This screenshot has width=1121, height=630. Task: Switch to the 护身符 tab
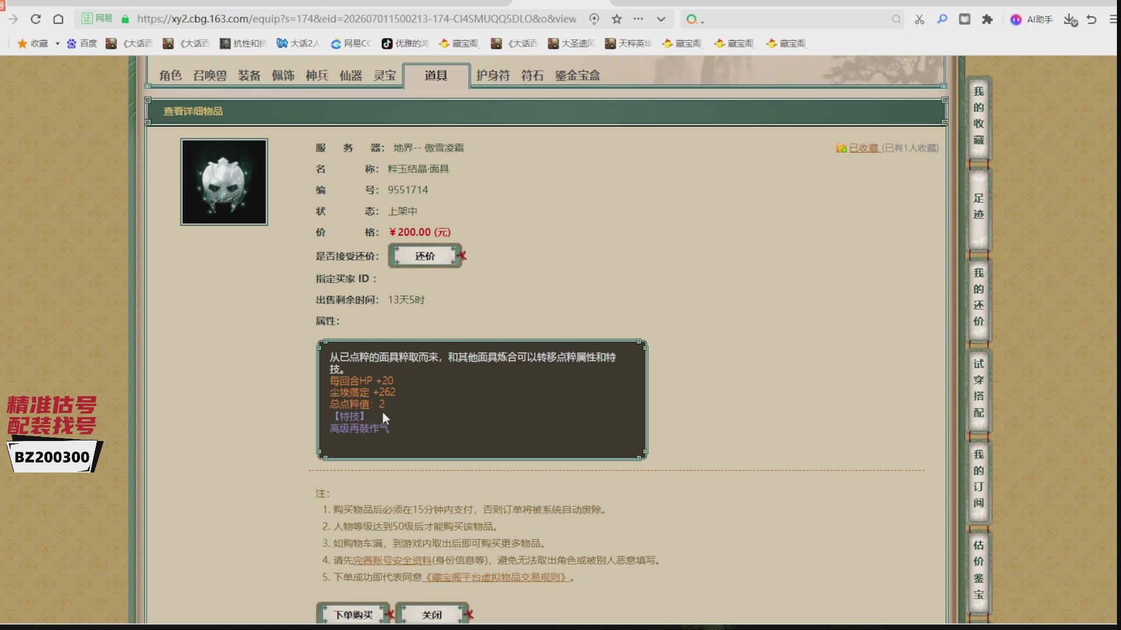pyautogui.click(x=493, y=75)
